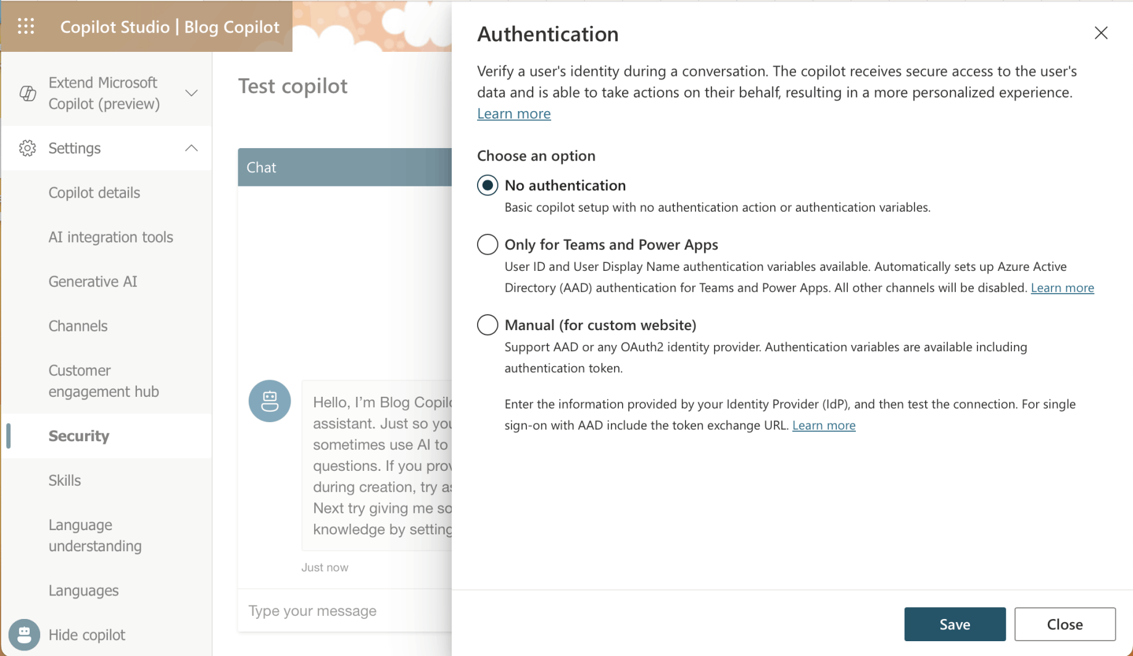Click the Extend Microsoft Copilot icon
The width and height of the screenshot is (1133, 656).
[x=28, y=93]
